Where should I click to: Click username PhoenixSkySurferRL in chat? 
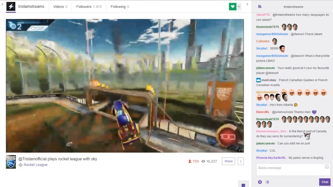pyautogui.click(x=271, y=158)
